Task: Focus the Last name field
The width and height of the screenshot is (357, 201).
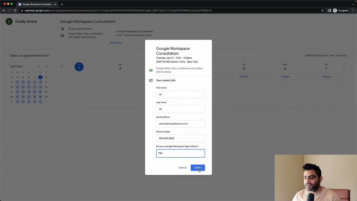Action: pos(180,109)
